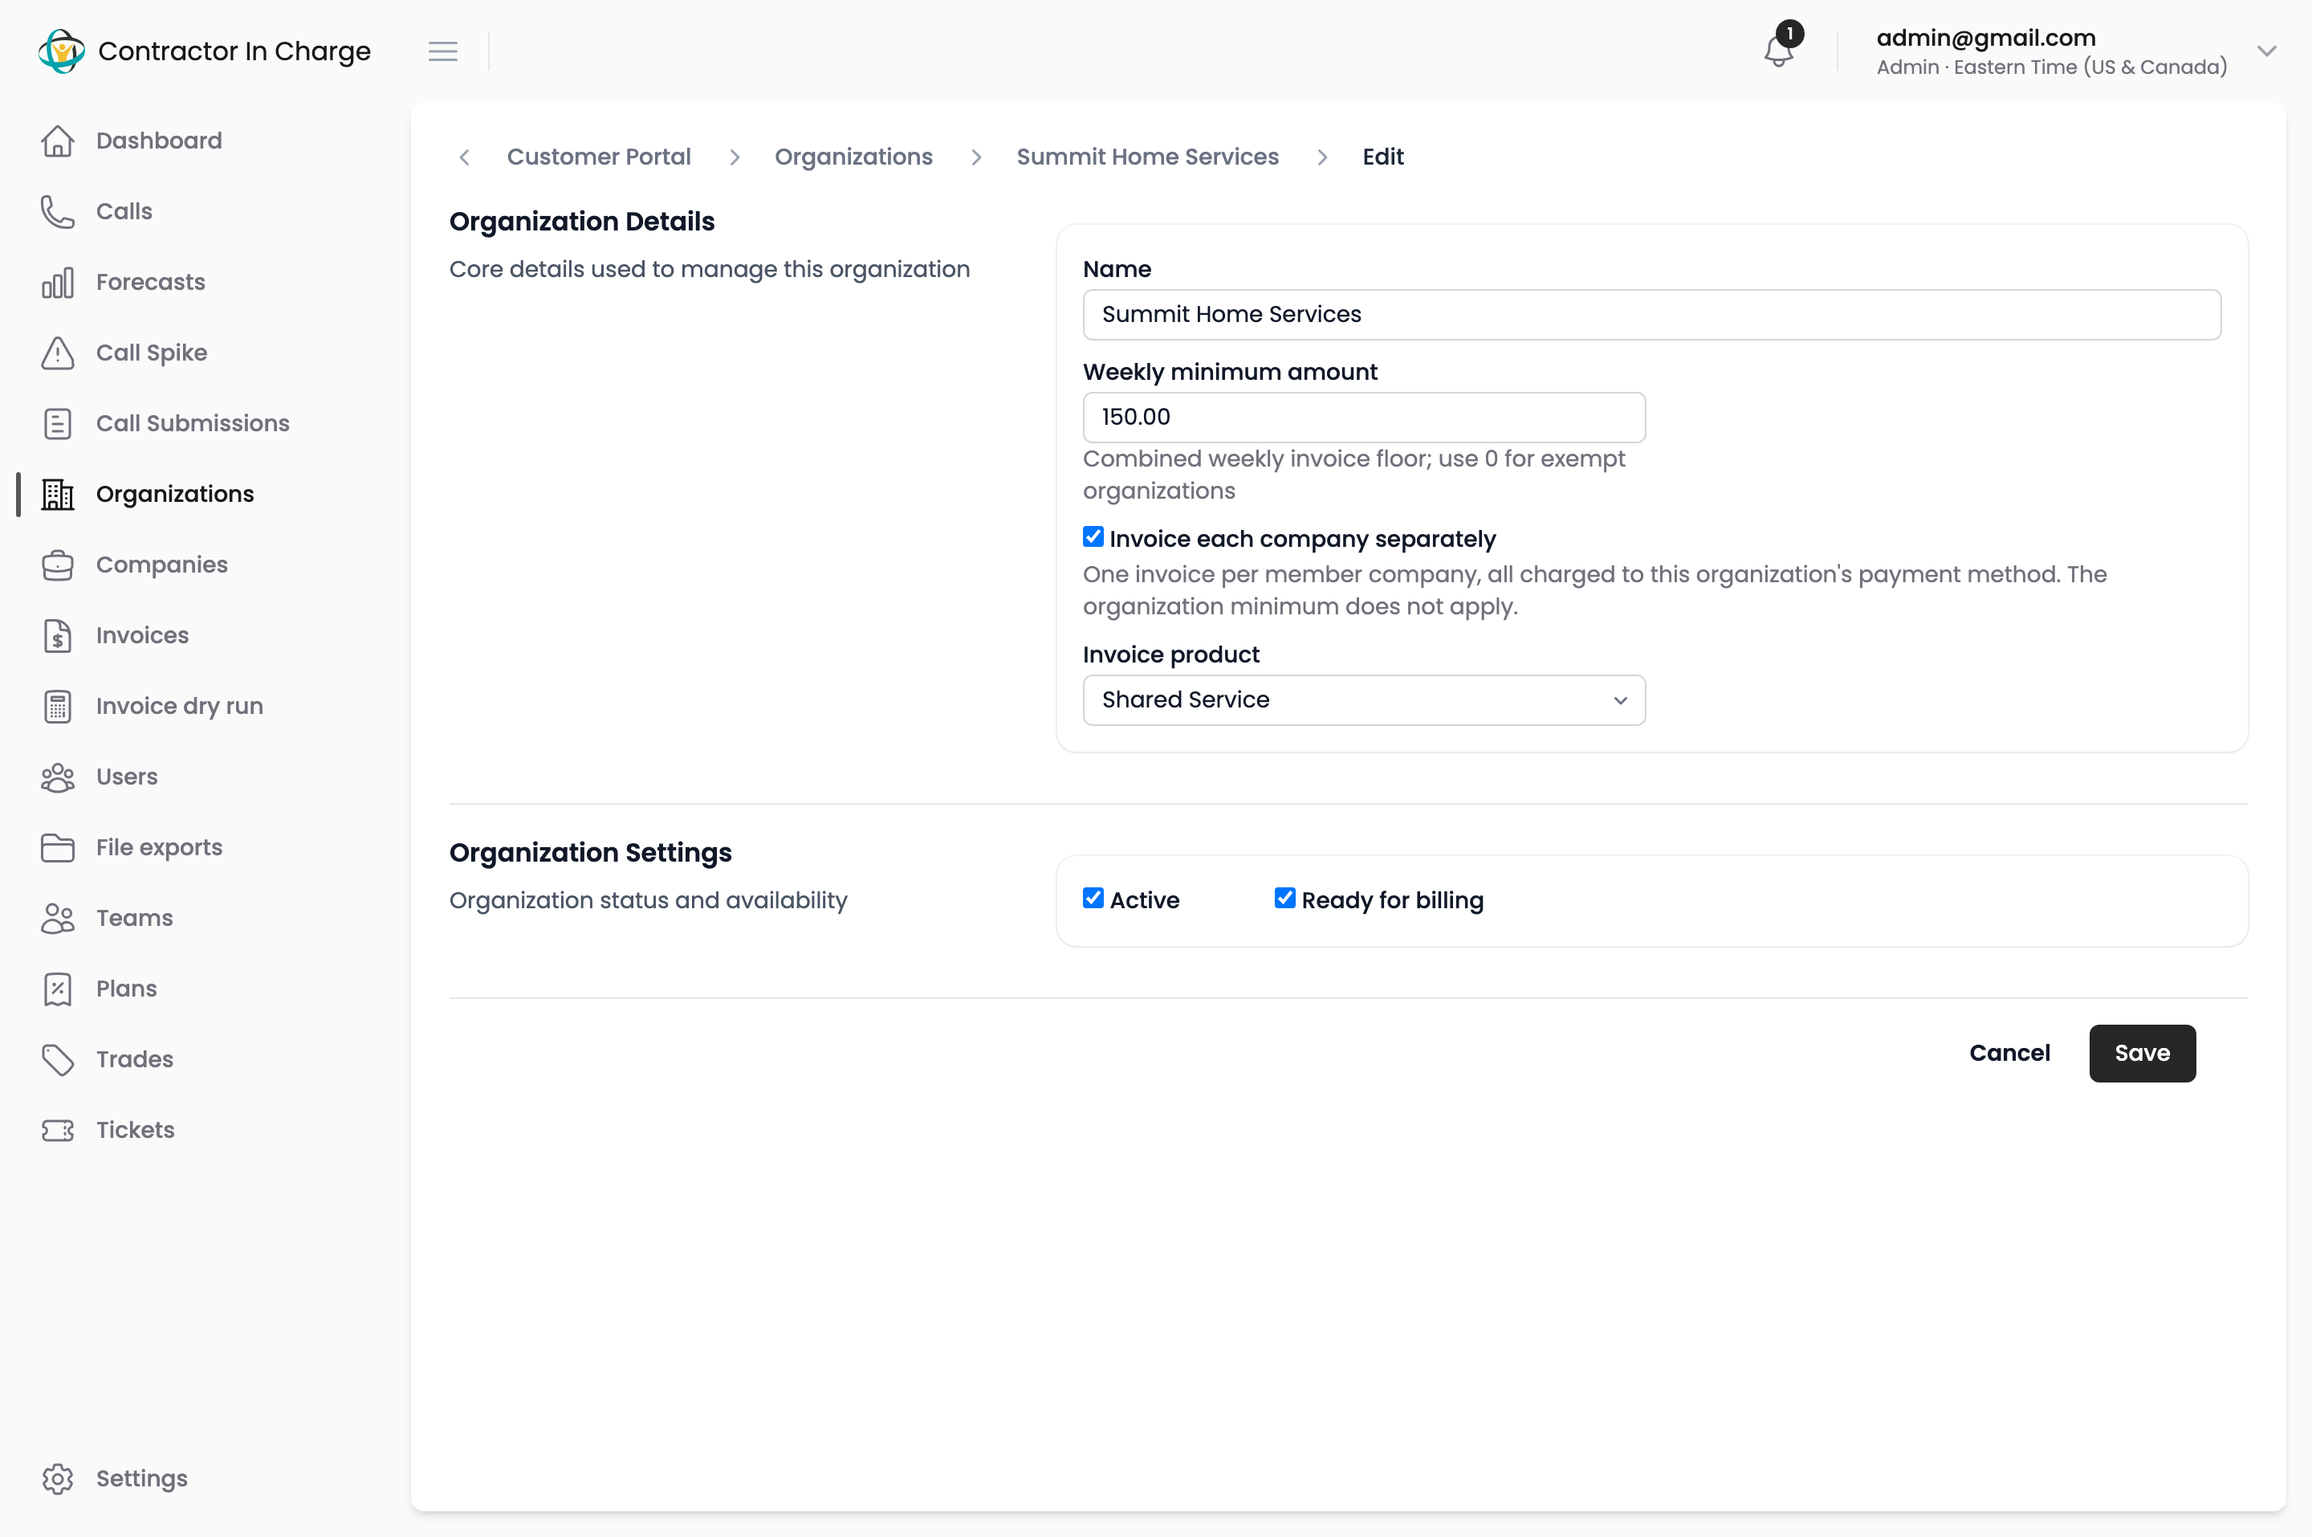Open Tickets ticket icon
This screenshot has width=2312, height=1537.
(58, 1129)
